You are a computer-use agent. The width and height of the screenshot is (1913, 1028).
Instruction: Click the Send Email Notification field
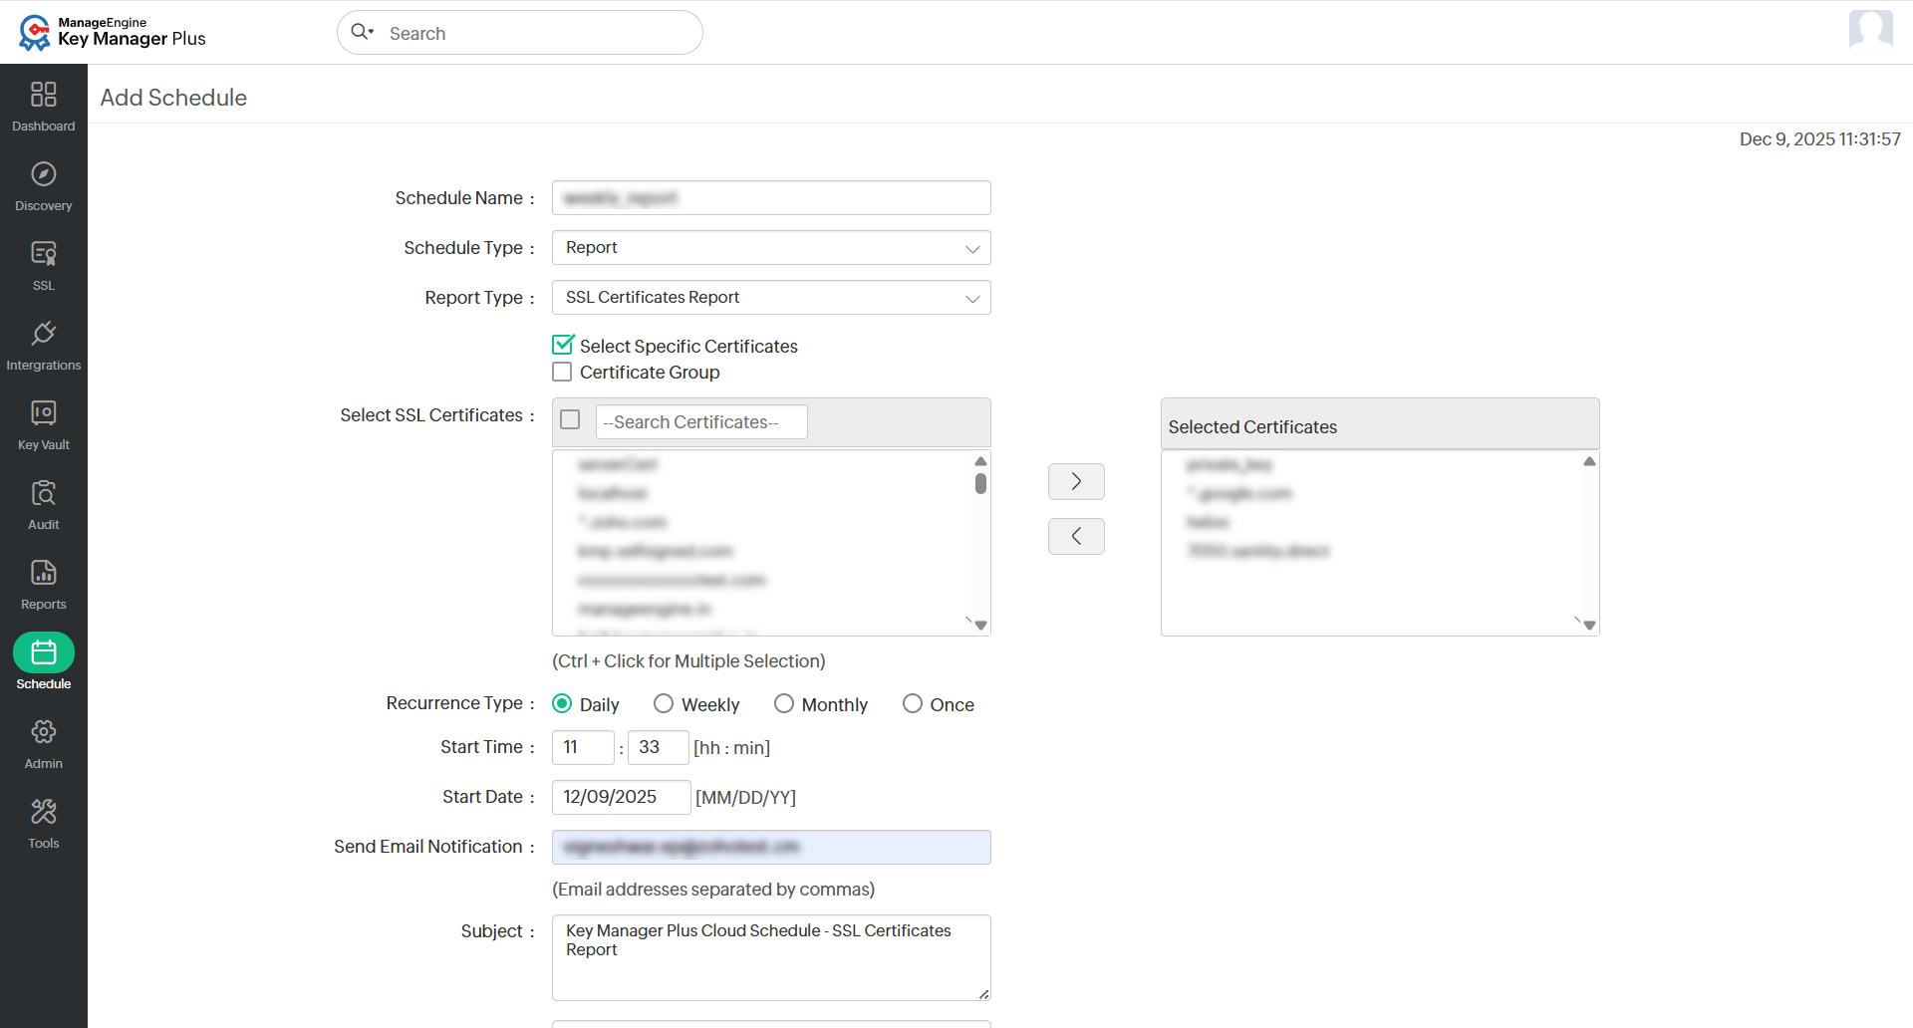click(x=771, y=847)
